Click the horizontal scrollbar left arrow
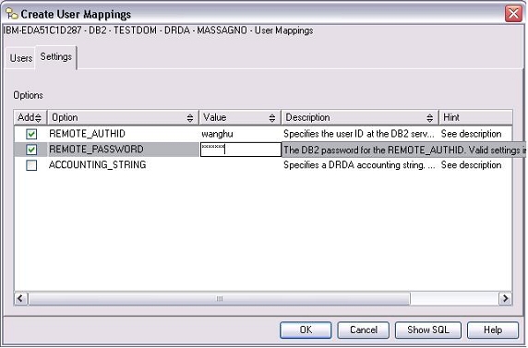Screen dimensions: 528x348 pyautogui.click(x=21, y=298)
